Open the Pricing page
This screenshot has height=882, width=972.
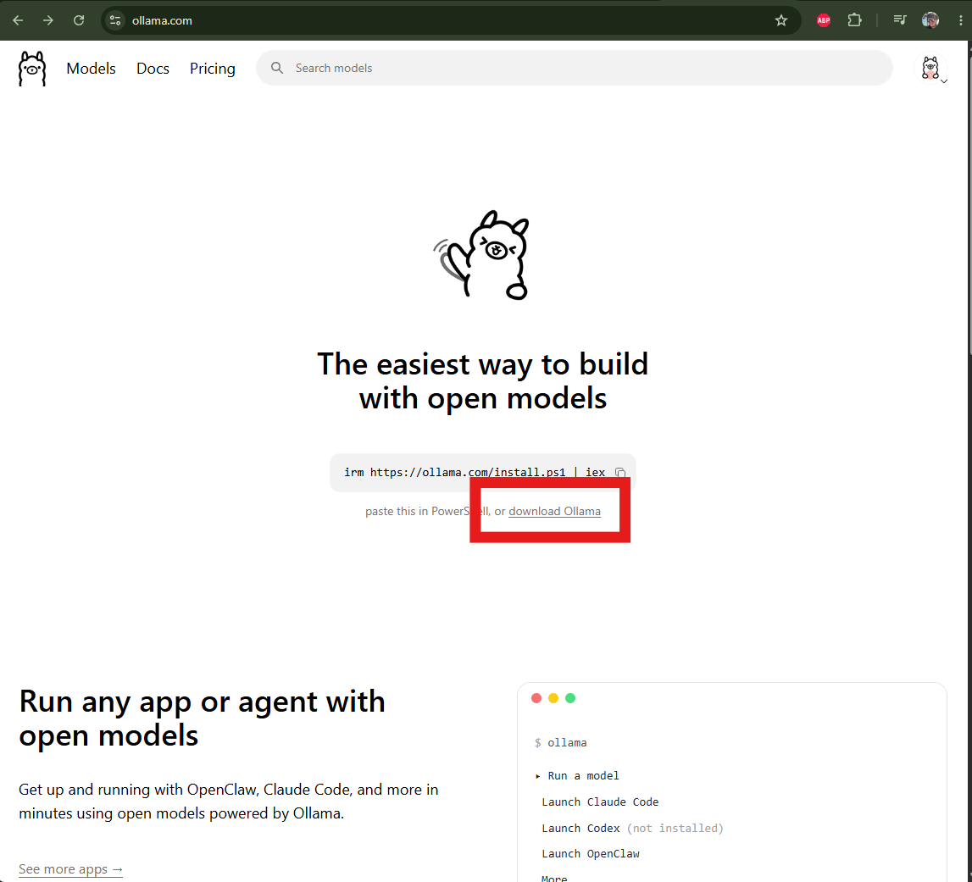tap(213, 68)
